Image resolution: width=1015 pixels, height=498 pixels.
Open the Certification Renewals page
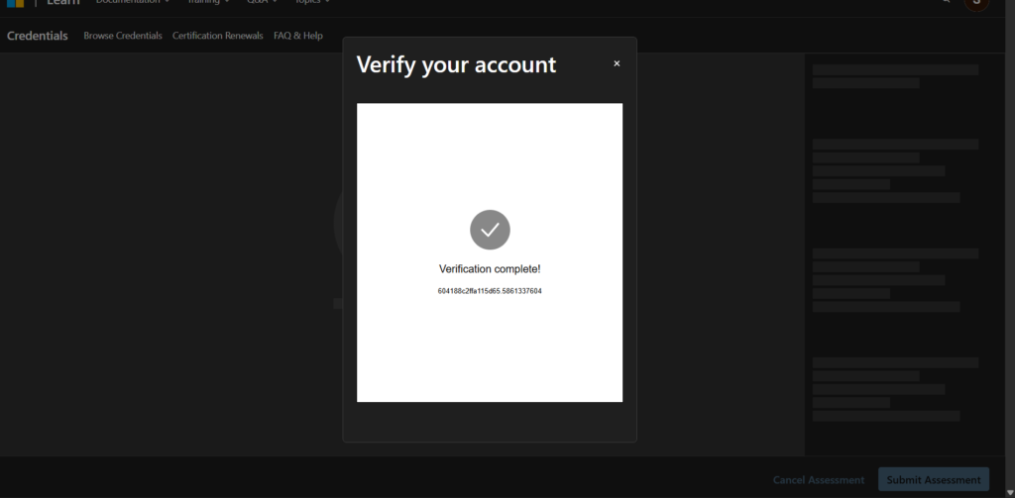pyautogui.click(x=218, y=36)
